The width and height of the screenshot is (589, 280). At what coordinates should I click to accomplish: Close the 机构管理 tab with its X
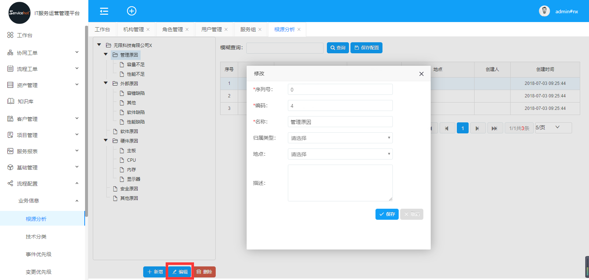pos(148,29)
